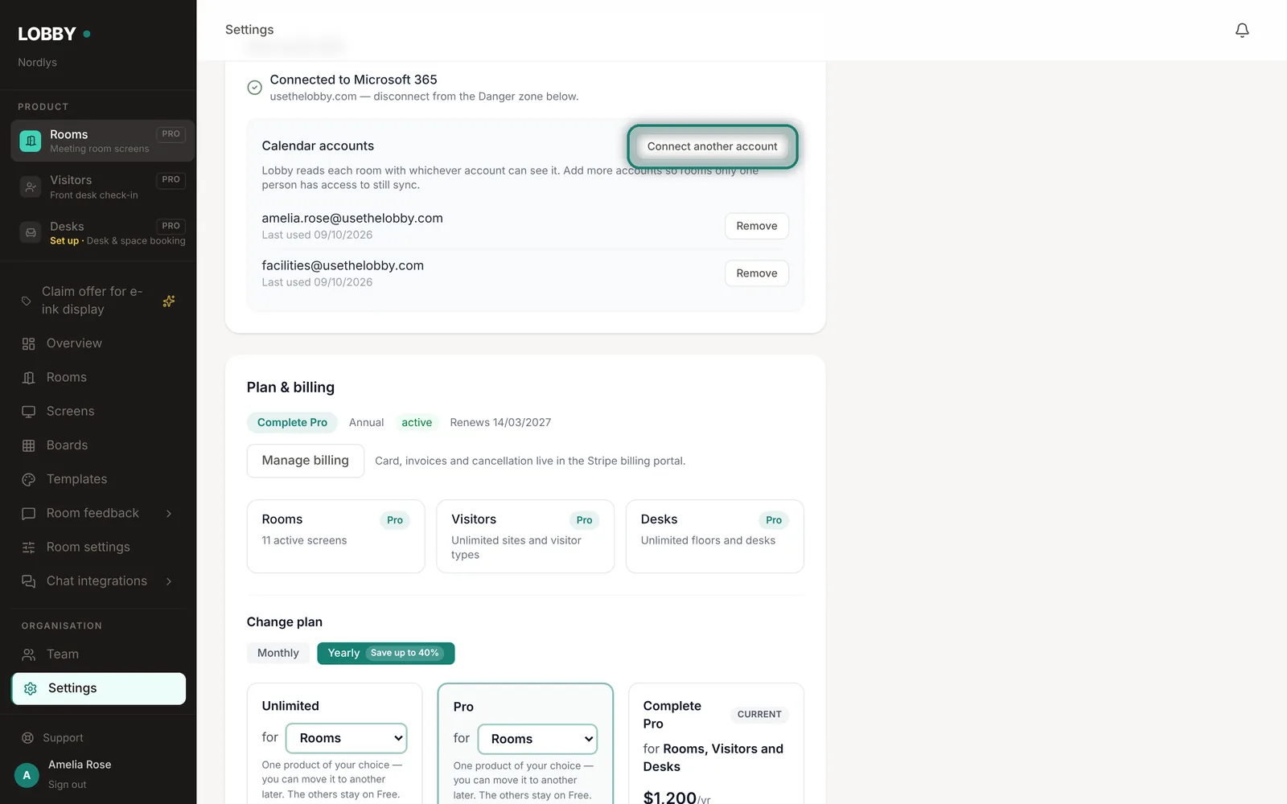Click the Team people icon
1287x804 pixels.
coord(29,654)
